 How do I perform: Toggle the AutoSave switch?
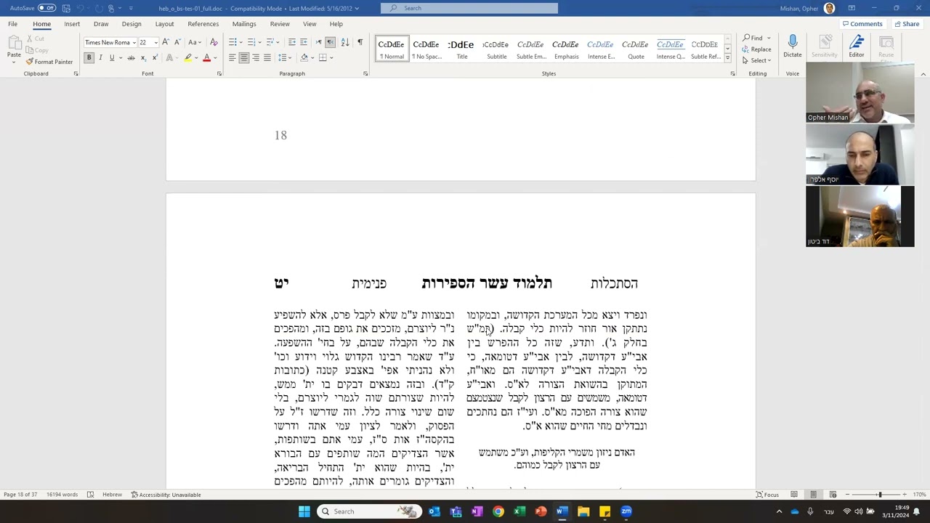point(47,8)
